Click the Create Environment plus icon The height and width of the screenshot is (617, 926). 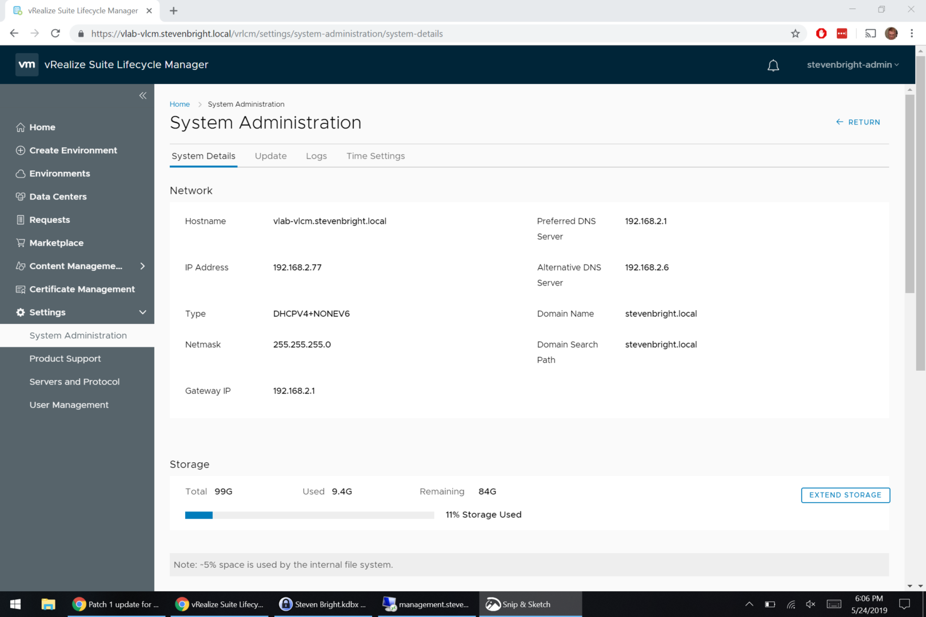coord(21,150)
